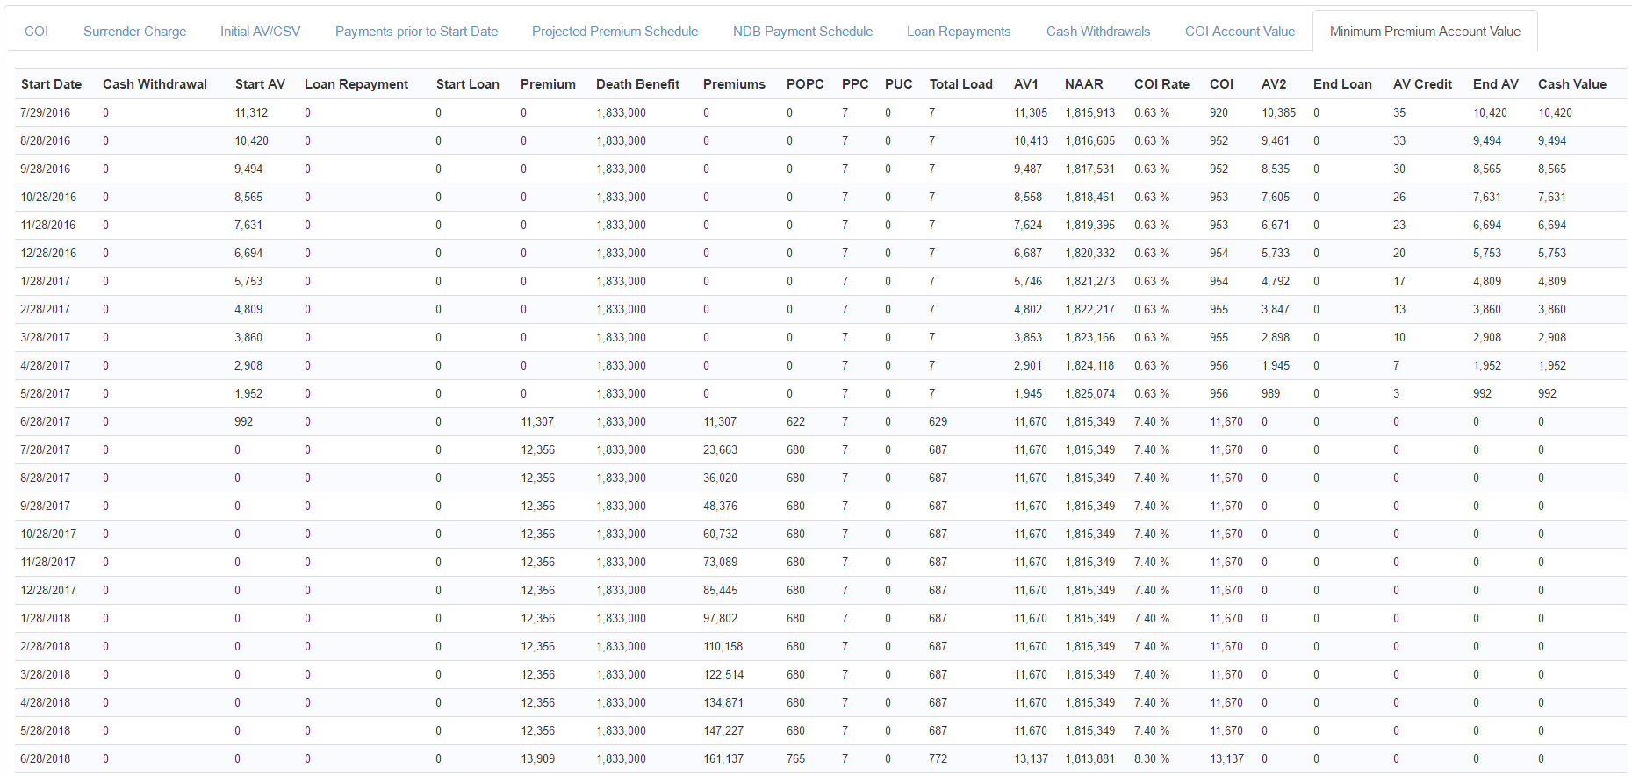Image resolution: width=1632 pixels, height=776 pixels.
Task: Click the COI Rate column header
Action: [x=1161, y=84]
